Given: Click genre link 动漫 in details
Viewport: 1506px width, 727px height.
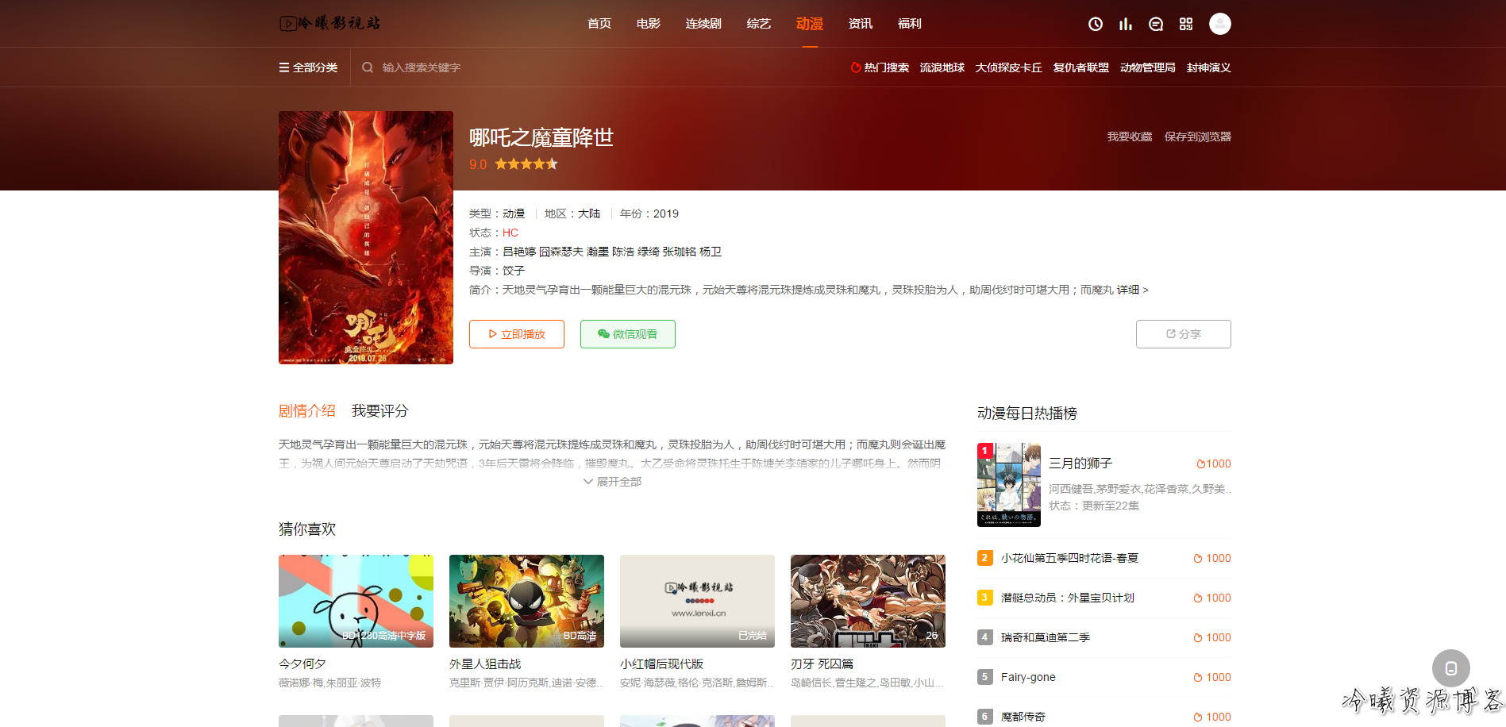Looking at the screenshot, I should pos(514,213).
